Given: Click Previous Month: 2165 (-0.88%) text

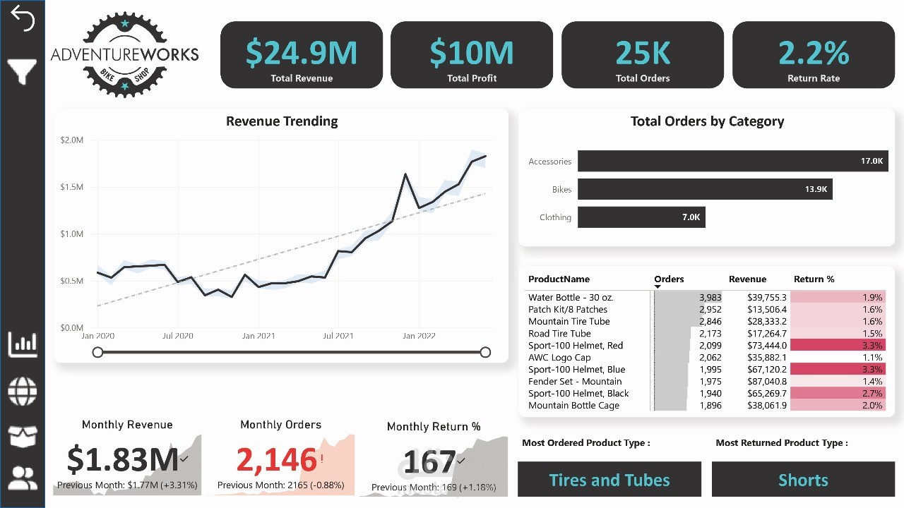Looking at the screenshot, I should pyautogui.click(x=280, y=485).
